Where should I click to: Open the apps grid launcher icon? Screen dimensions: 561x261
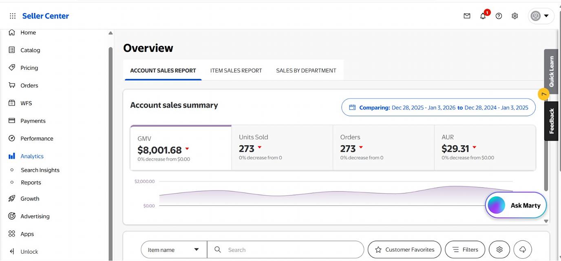pos(13,16)
